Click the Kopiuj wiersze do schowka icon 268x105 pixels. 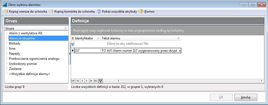(x=6, y=12)
